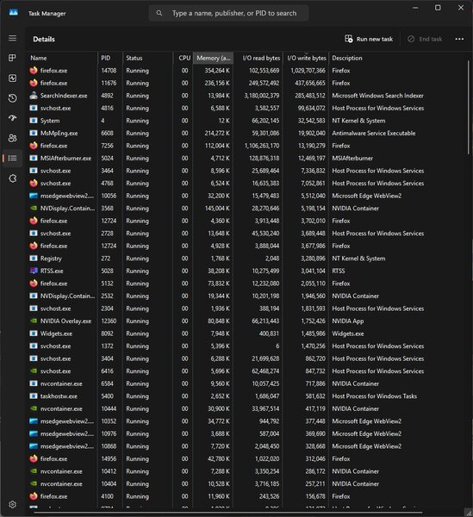Sort by the PID column header
The image size is (473, 517).
[110, 58]
